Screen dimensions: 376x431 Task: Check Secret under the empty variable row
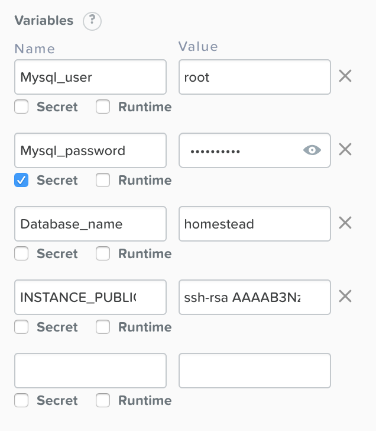coord(21,400)
